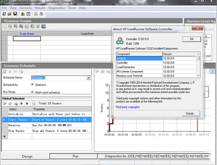
Task: Click the Rename Schedule icon
Action: point(15,72)
